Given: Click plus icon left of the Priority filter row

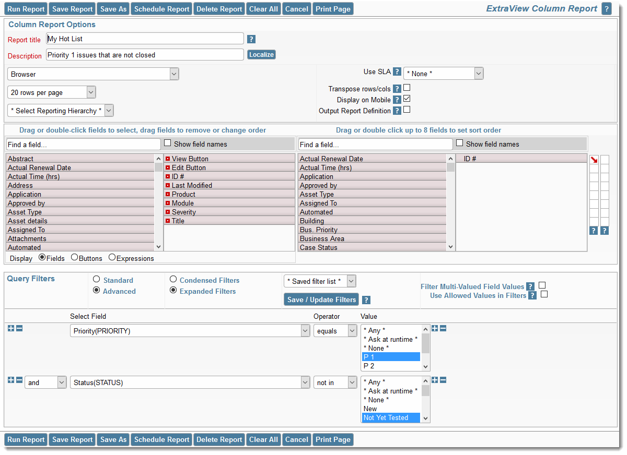Looking at the screenshot, I should [11, 328].
